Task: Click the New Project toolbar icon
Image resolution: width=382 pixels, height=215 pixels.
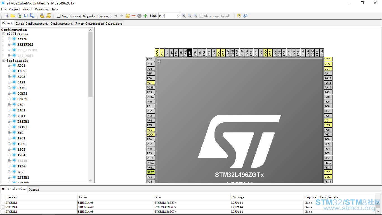Action: pos(7,16)
